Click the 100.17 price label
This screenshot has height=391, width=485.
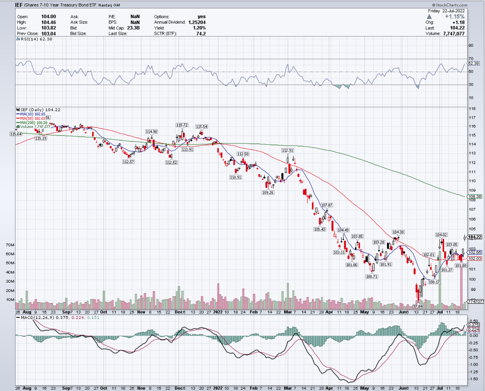434,282
